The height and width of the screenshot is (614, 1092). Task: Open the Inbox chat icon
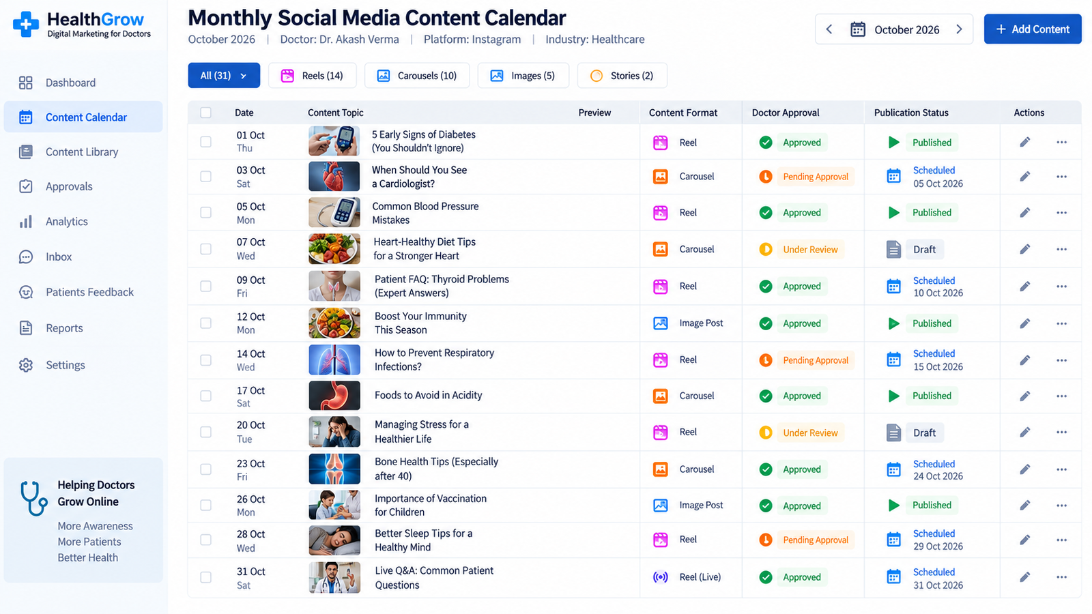pos(26,257)
